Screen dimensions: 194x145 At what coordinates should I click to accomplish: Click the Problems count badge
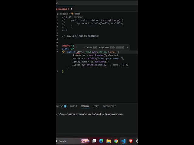coord(65,106)
